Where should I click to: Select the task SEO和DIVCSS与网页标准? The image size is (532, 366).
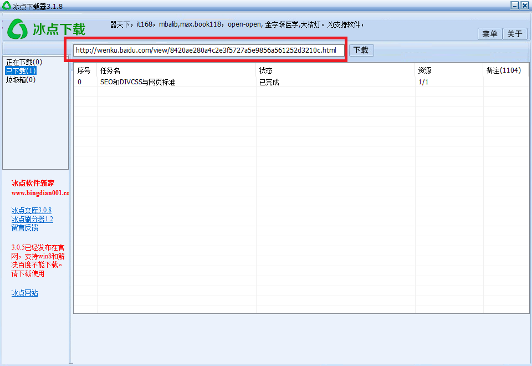138,82
